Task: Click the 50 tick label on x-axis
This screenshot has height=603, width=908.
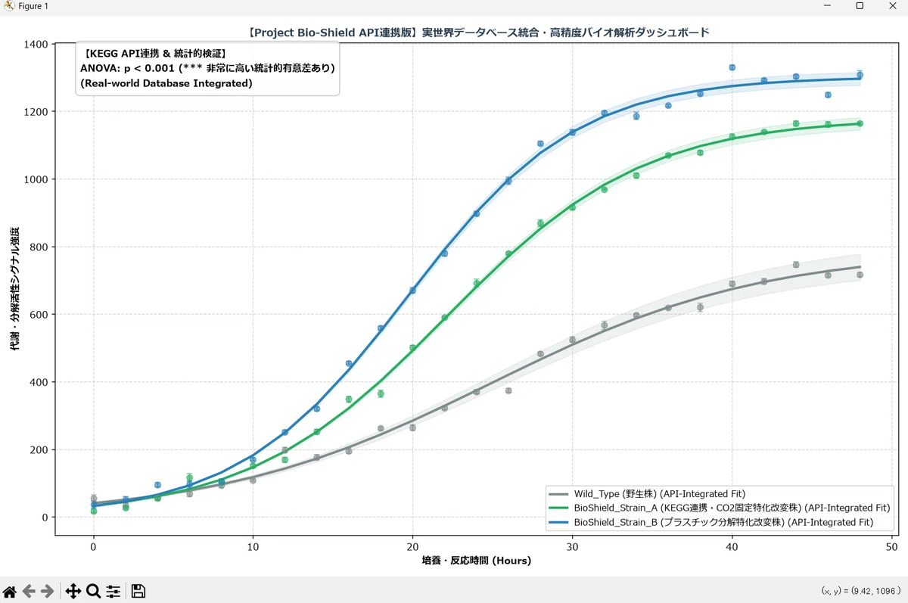Action: (892, 547)
